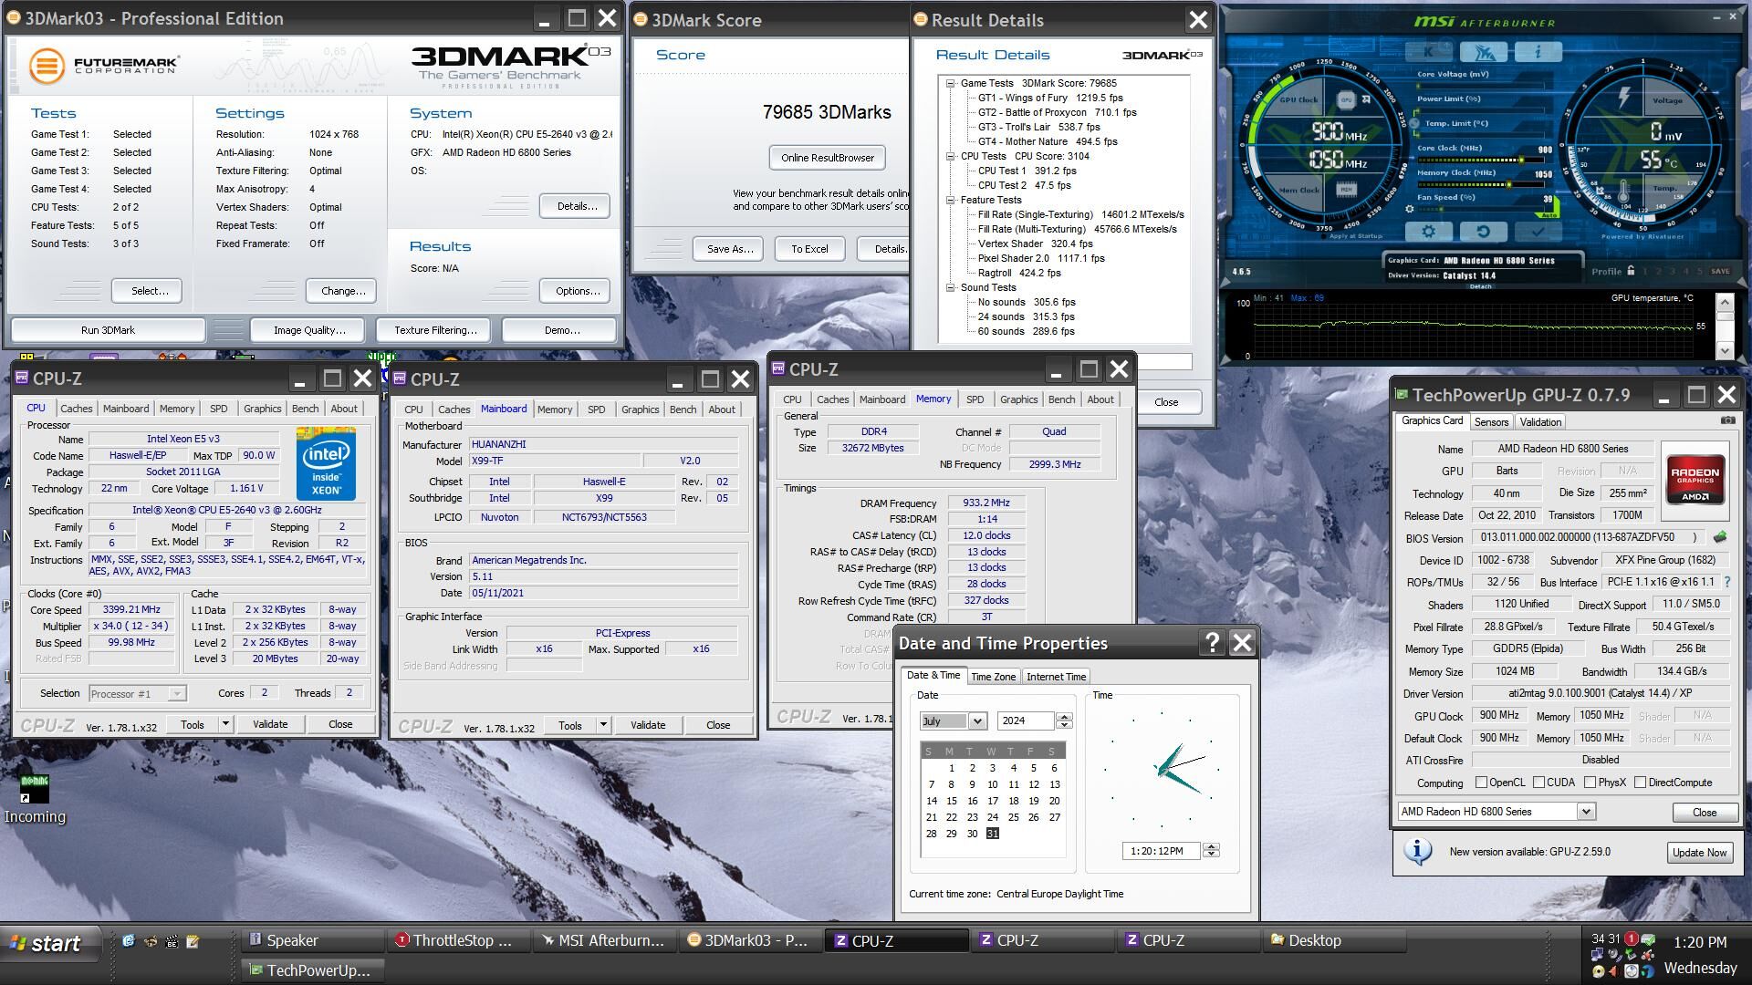Viewport: 1752px width, 985px height.
Task: Switch to Sensors tab in GPU-Z
Action: (1491, 421)
